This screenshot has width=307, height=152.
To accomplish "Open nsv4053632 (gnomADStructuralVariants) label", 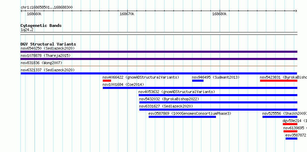I will coord(177,92).
